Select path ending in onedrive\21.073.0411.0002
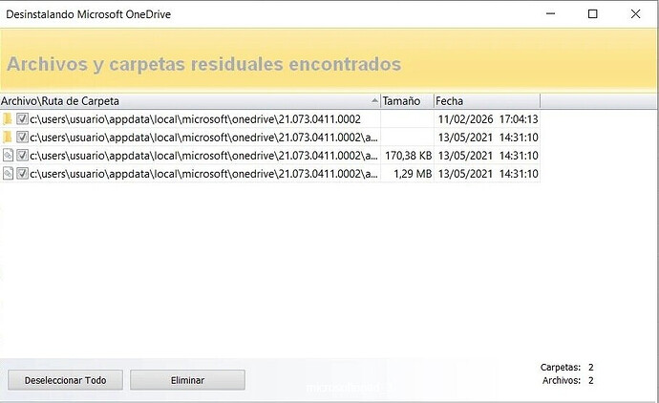 click(195, 119)
